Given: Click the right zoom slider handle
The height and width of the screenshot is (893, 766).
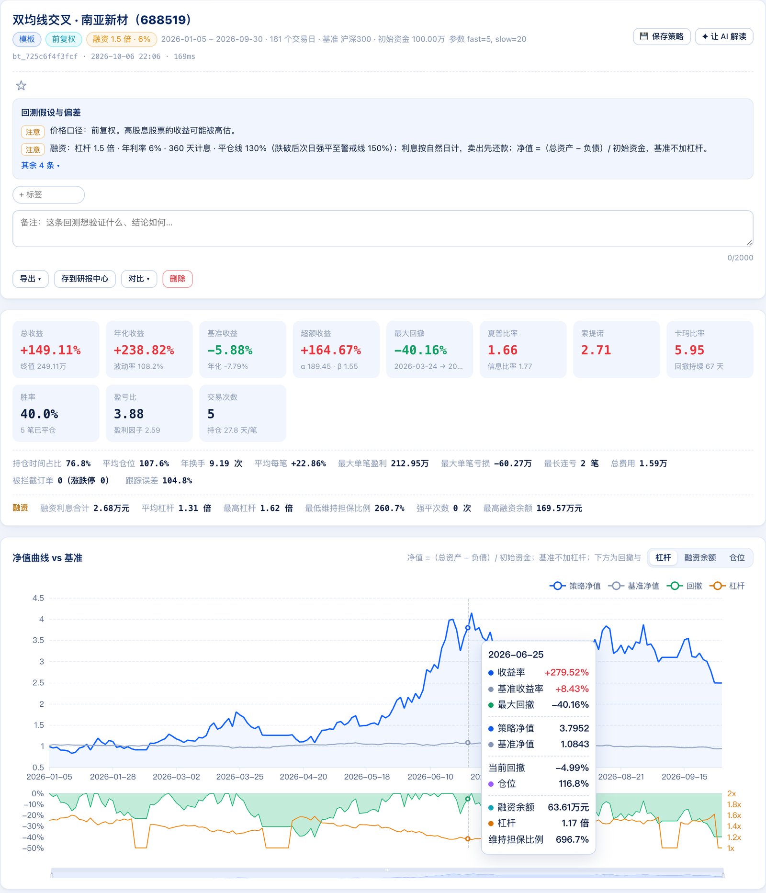Looking at the screenshot, I should click(x=723, y=875).
